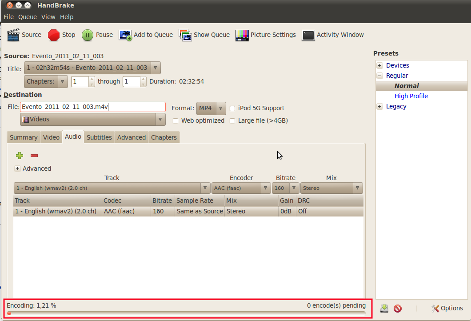This screenshot has width=471, height=321.
Task: Open the Title dropdown
Action: click(x=92, y=68)
